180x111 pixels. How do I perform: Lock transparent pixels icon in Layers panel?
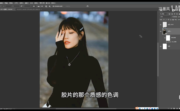[x=164, y=20]
